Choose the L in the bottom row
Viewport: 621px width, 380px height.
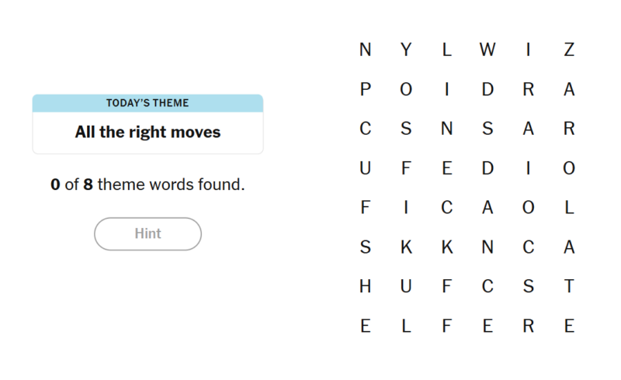click(x=406, y=326)
